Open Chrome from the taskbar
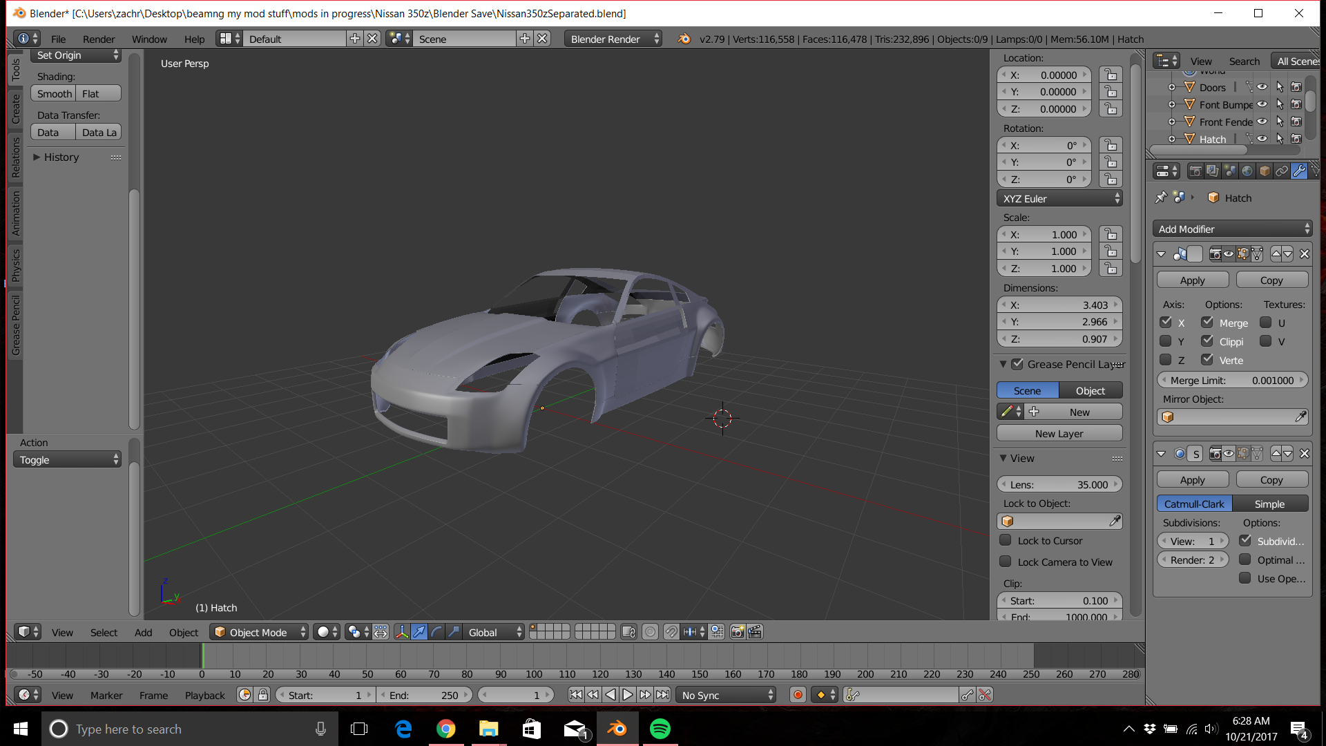1326x746 pixels. 446,729
